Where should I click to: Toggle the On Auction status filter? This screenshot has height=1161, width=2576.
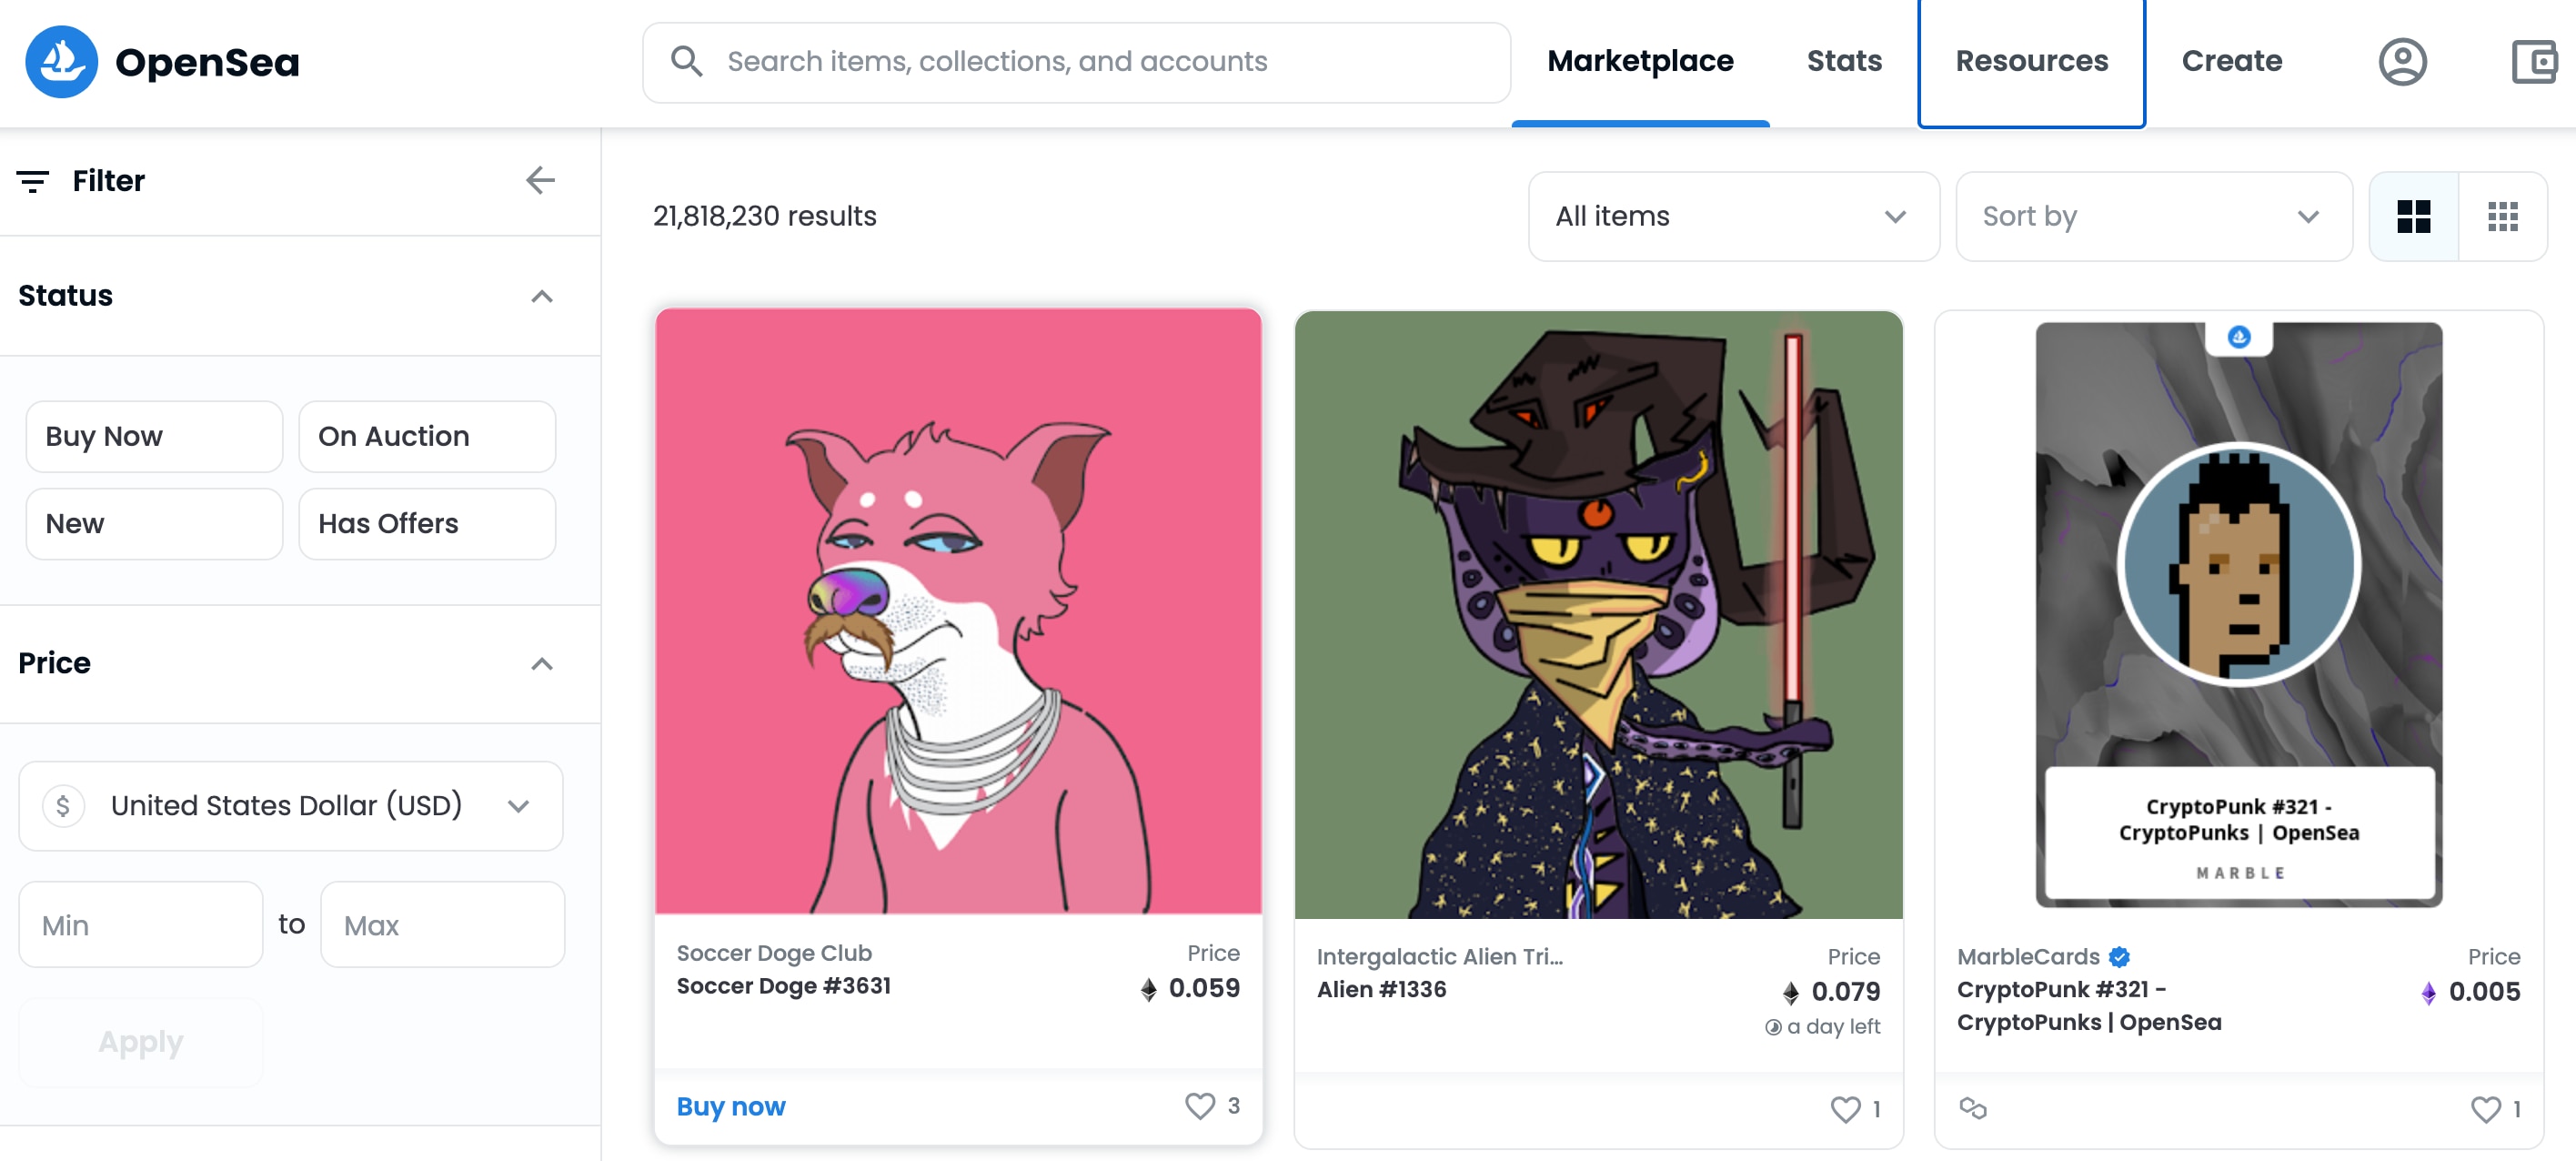point(427,437)
